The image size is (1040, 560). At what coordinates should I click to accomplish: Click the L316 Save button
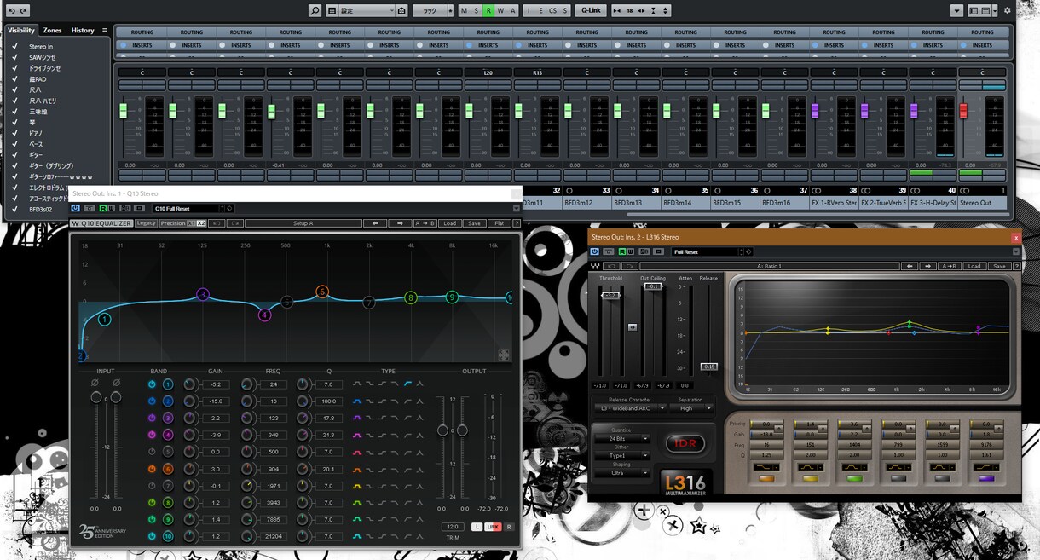(x=998, y=266)
